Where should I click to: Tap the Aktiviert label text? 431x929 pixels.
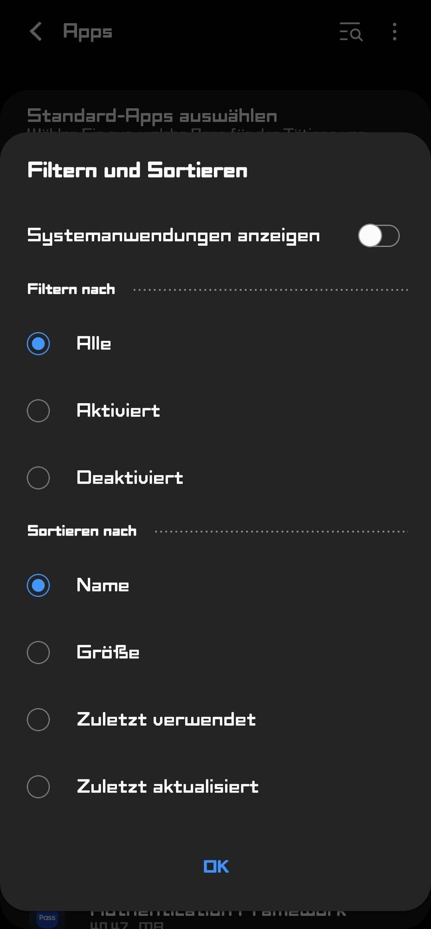(118, 411)
